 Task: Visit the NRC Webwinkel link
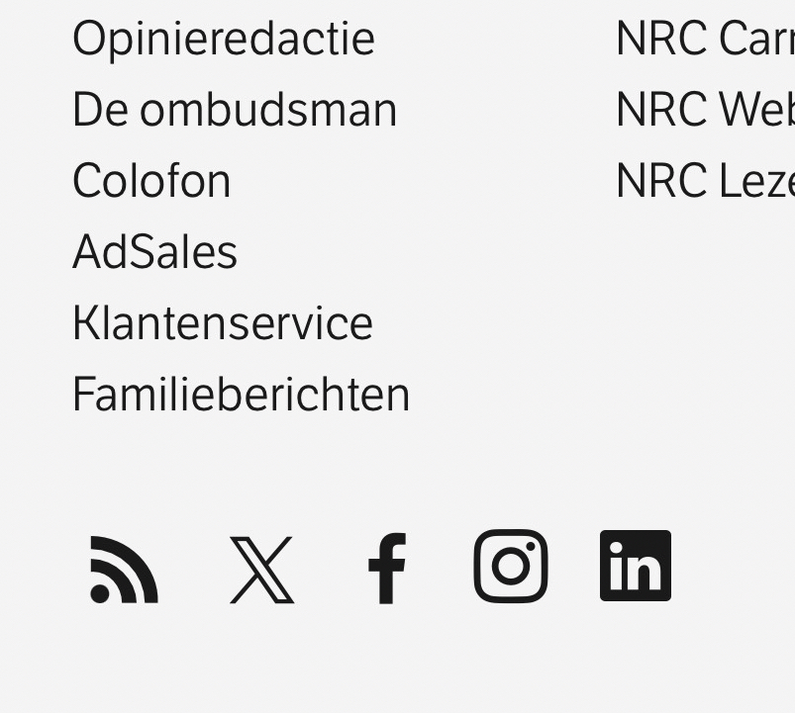pyautogui.click(x=703, y=110)
